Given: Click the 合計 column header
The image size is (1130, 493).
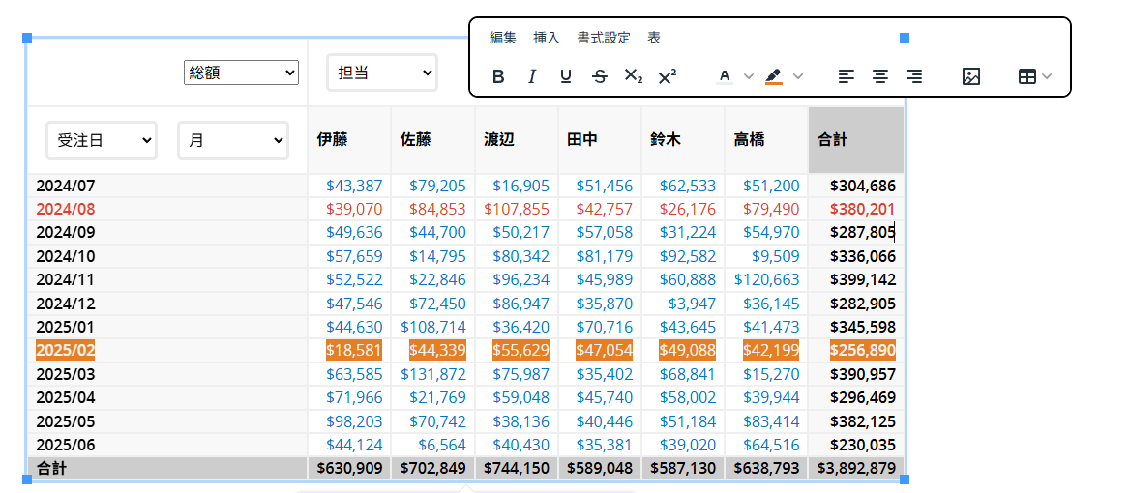Looking at the screenshot, I should 832,140.
